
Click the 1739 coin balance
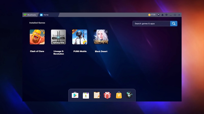[x=152, y=15]
